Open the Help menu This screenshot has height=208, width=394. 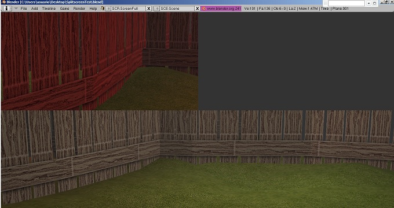pos(93,9)
